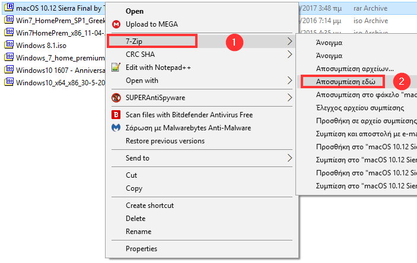This screenshot has width=417, height=263.
Task: Click the MEGA upload icon
Action: (x=116, y=24)
